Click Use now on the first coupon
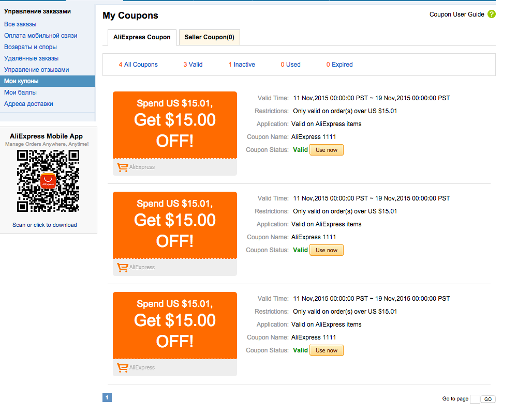Image resolution: width=532 pixels, height=417 pixels. pos(327,150)
